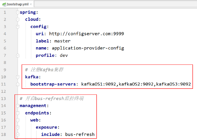Collapse the endpoints block fold marker
Image resolution: width=197 pixels, height=140 pixels.
pos(18,113)
